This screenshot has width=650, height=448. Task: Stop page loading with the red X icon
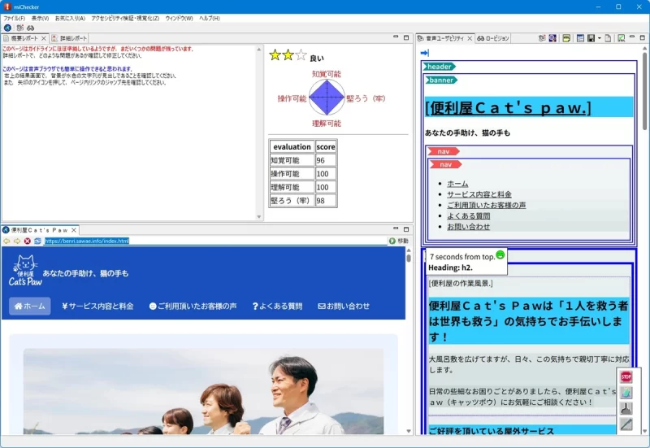pos(28,241)
